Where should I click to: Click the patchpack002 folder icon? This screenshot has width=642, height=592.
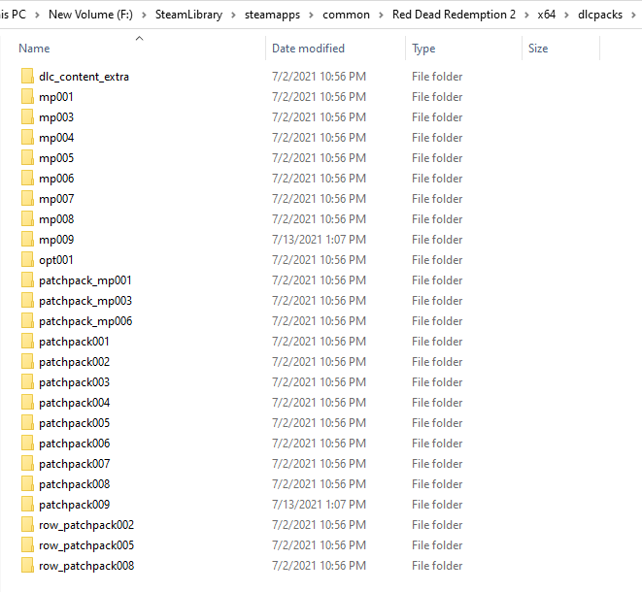click(27, 362)
